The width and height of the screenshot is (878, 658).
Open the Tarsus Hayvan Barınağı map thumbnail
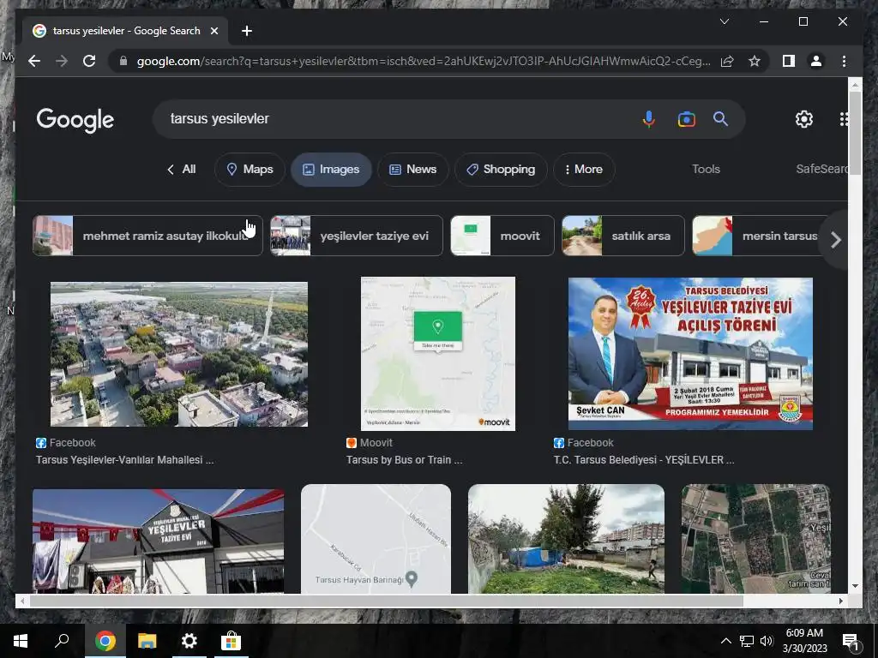click(x=376, y=539)
